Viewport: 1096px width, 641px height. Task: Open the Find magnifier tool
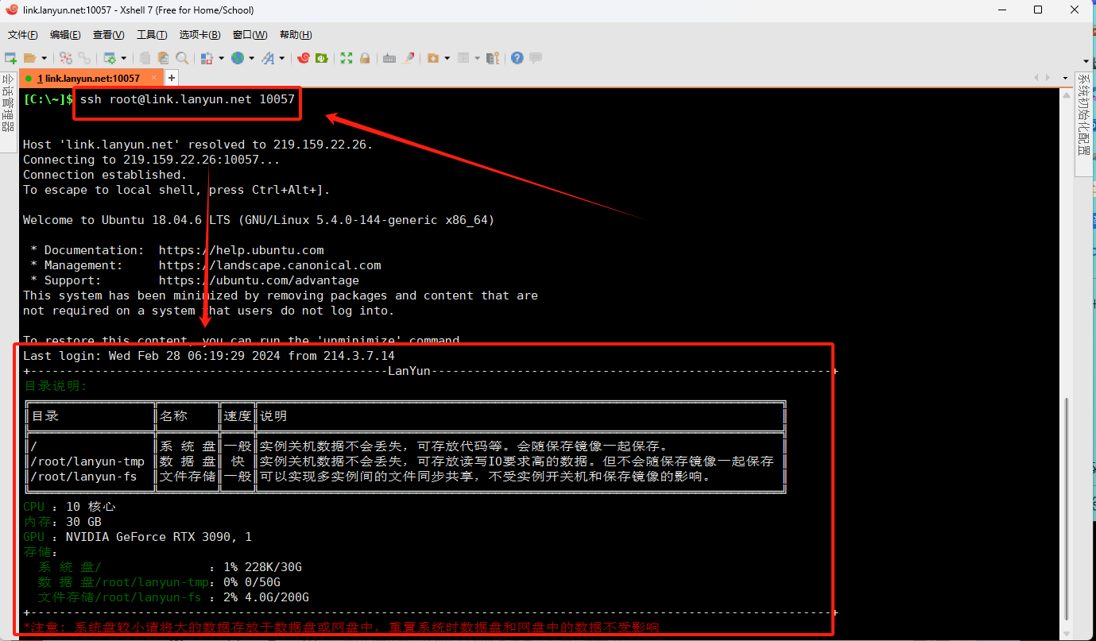[182, 58]
